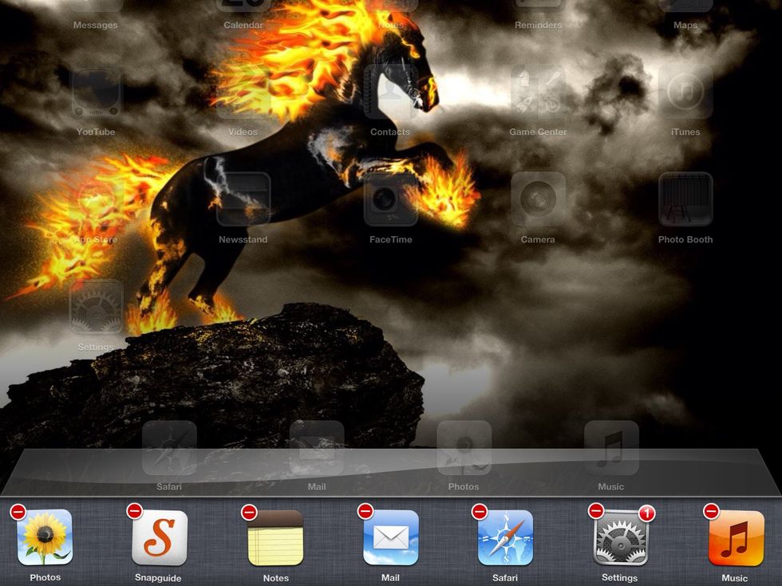Tap the dimmed iTunes icon
This screenshot has height=586, width=782.
[x=685, y=92]
